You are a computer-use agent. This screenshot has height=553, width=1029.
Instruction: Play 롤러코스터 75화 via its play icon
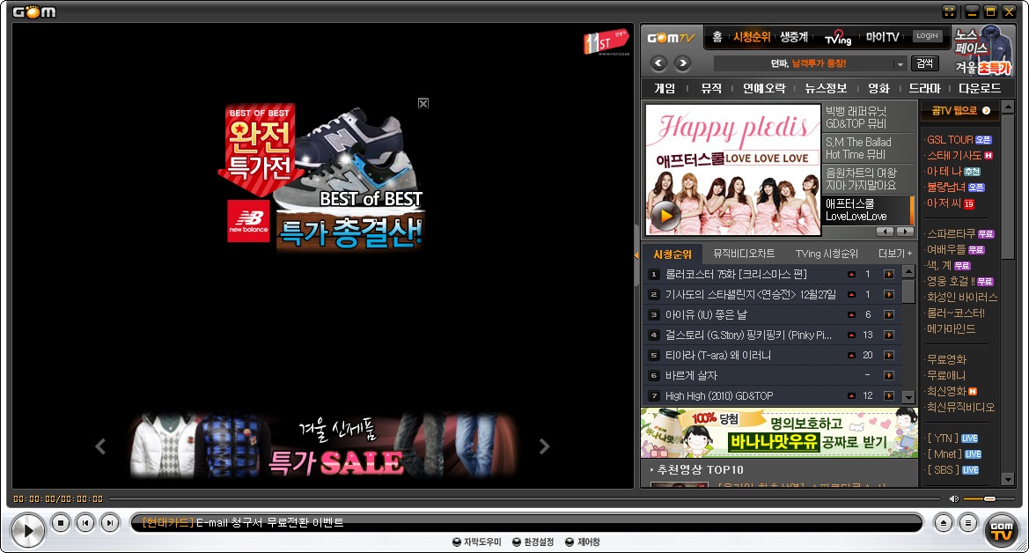point(889,274)
